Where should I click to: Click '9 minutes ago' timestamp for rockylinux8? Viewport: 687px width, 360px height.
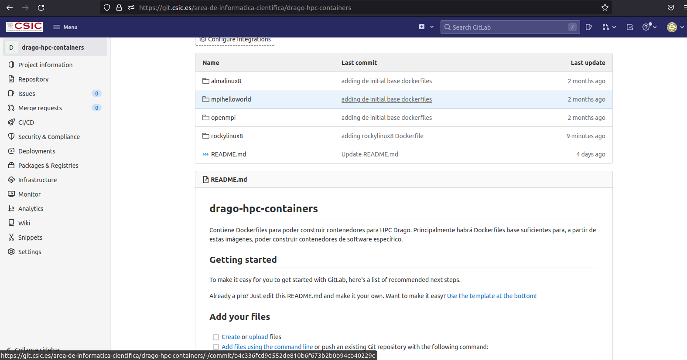(586, 136)
